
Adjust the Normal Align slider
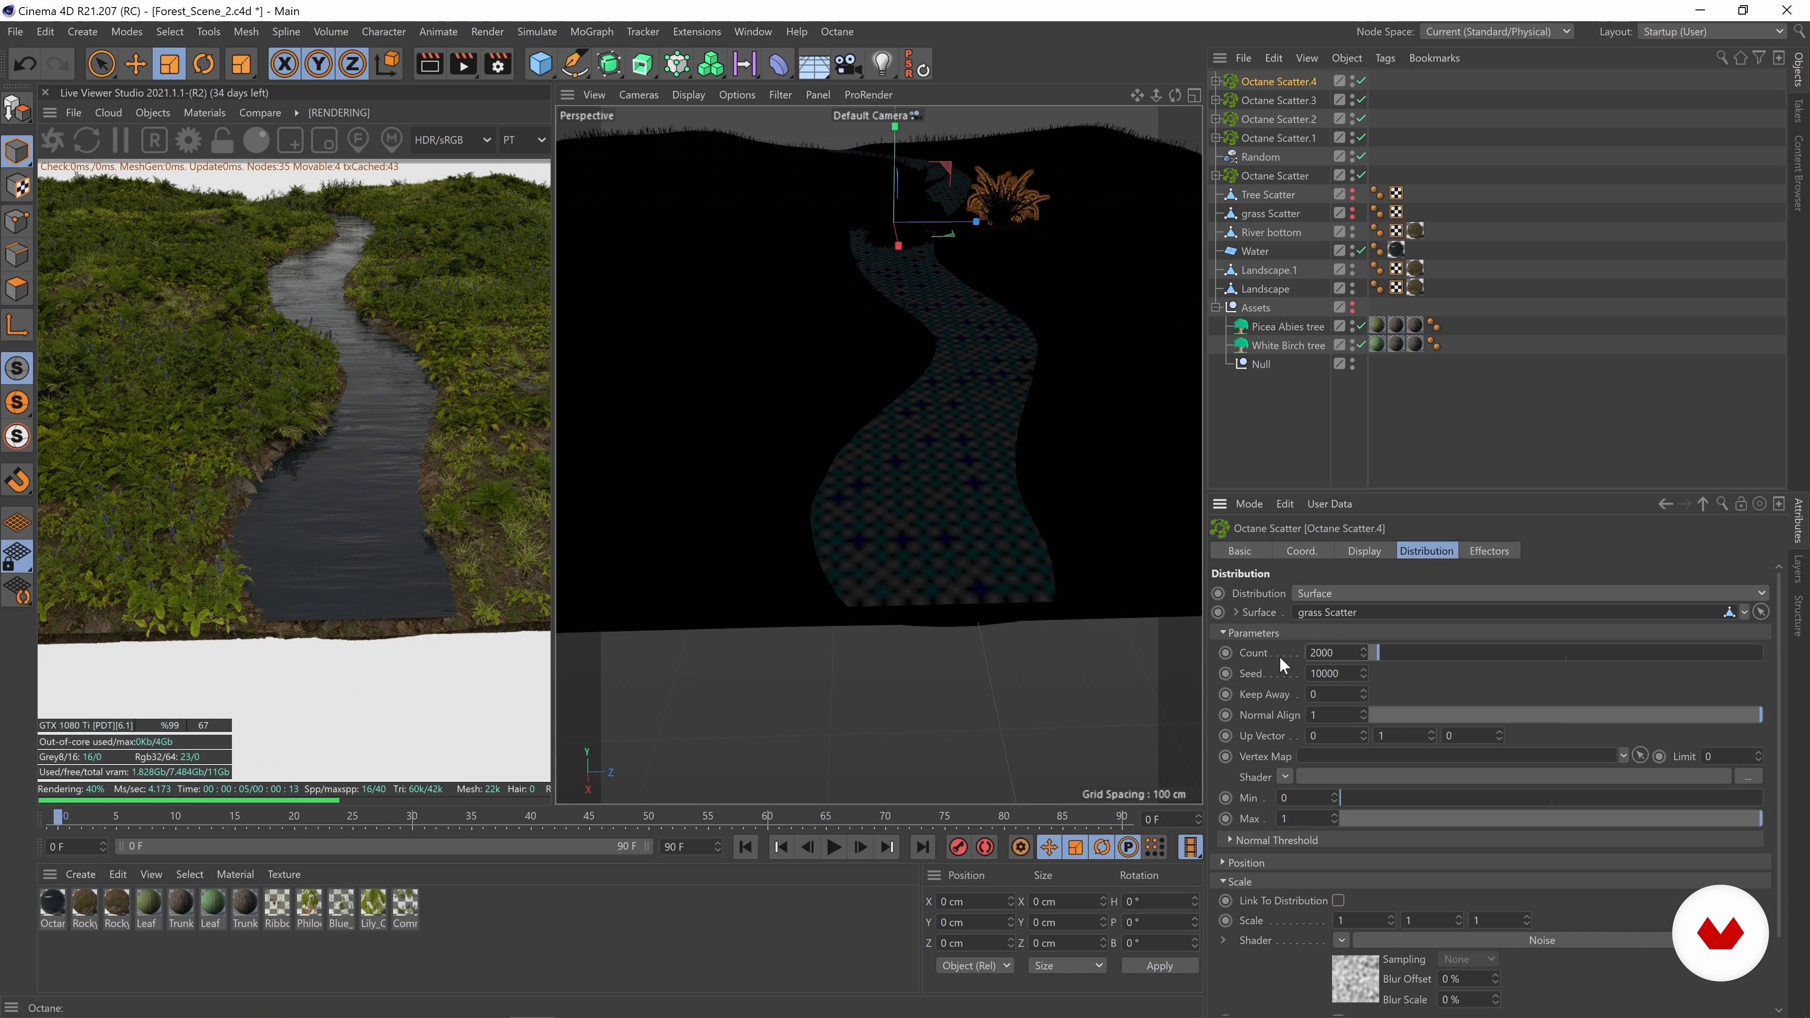click(1565, 715)
